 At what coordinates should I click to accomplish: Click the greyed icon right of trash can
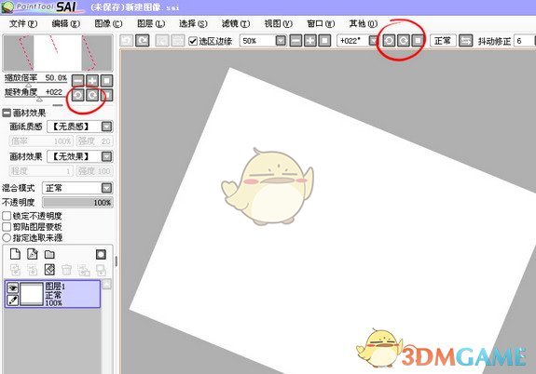84,270
